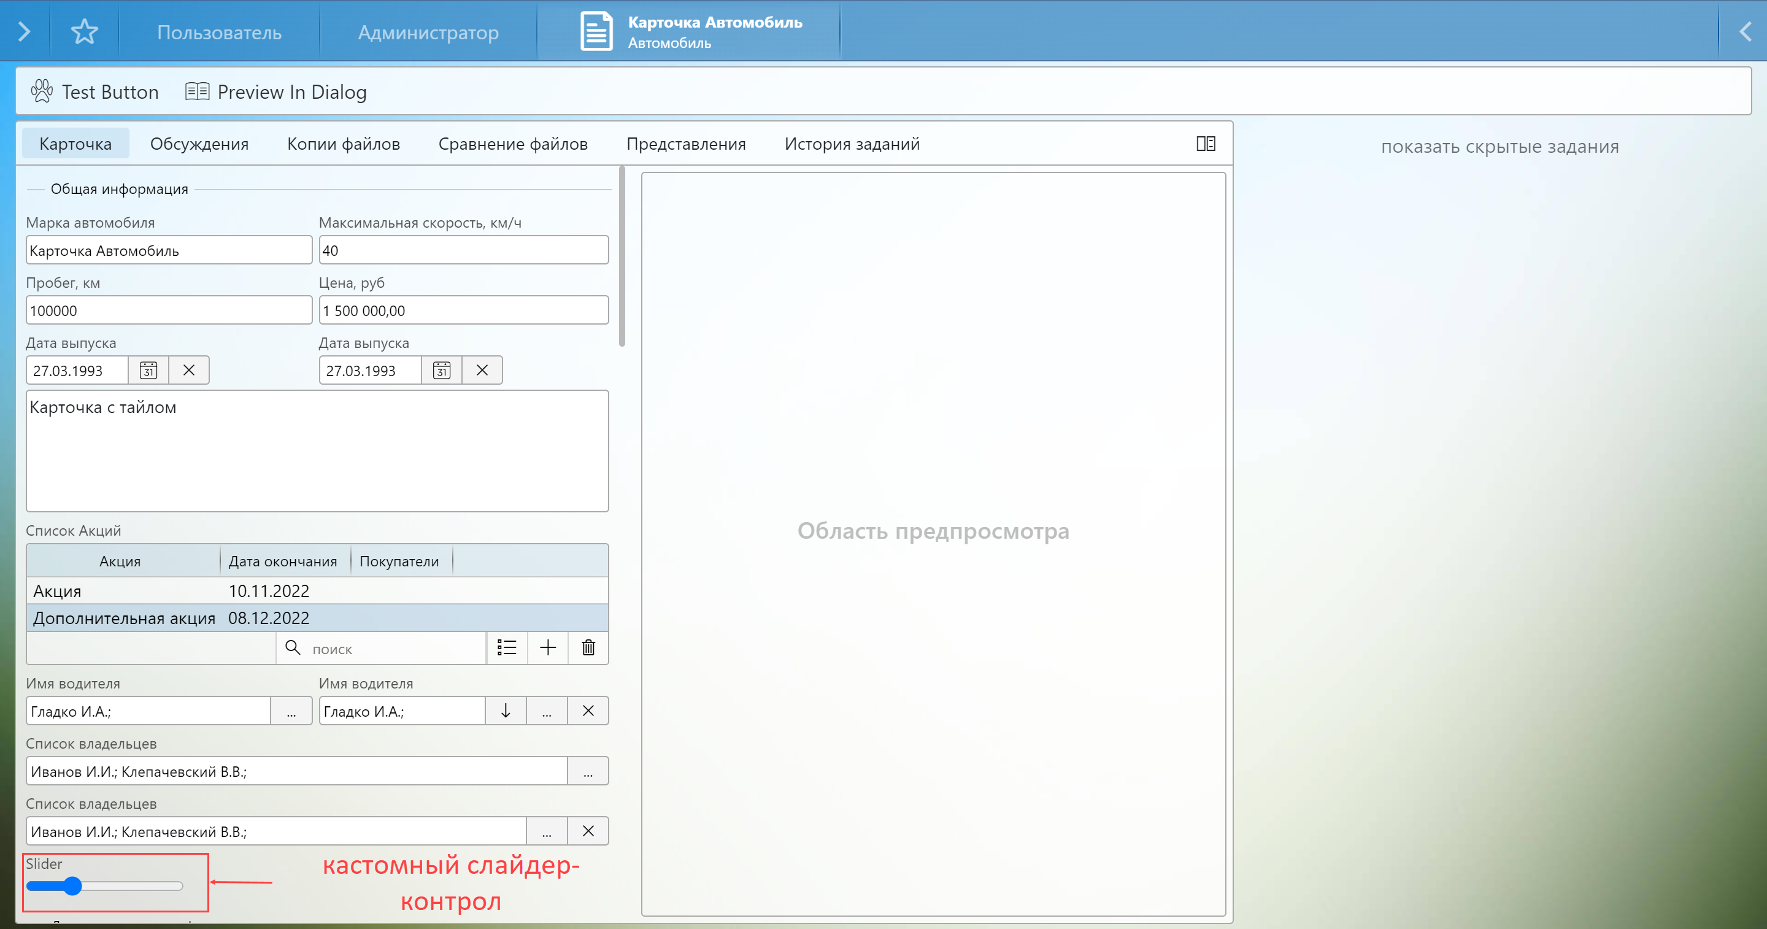Clear the right Дата выпуска date field

[x=482, y=371]
